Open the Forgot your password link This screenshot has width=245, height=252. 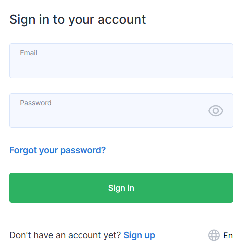click(x=58, y=150)
